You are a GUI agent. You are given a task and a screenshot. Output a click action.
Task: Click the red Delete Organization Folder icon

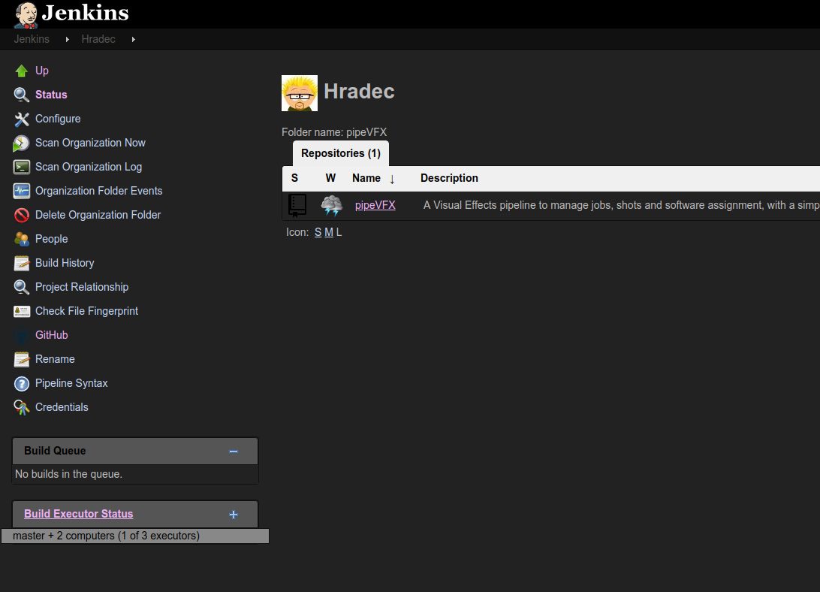click(22, 215)
